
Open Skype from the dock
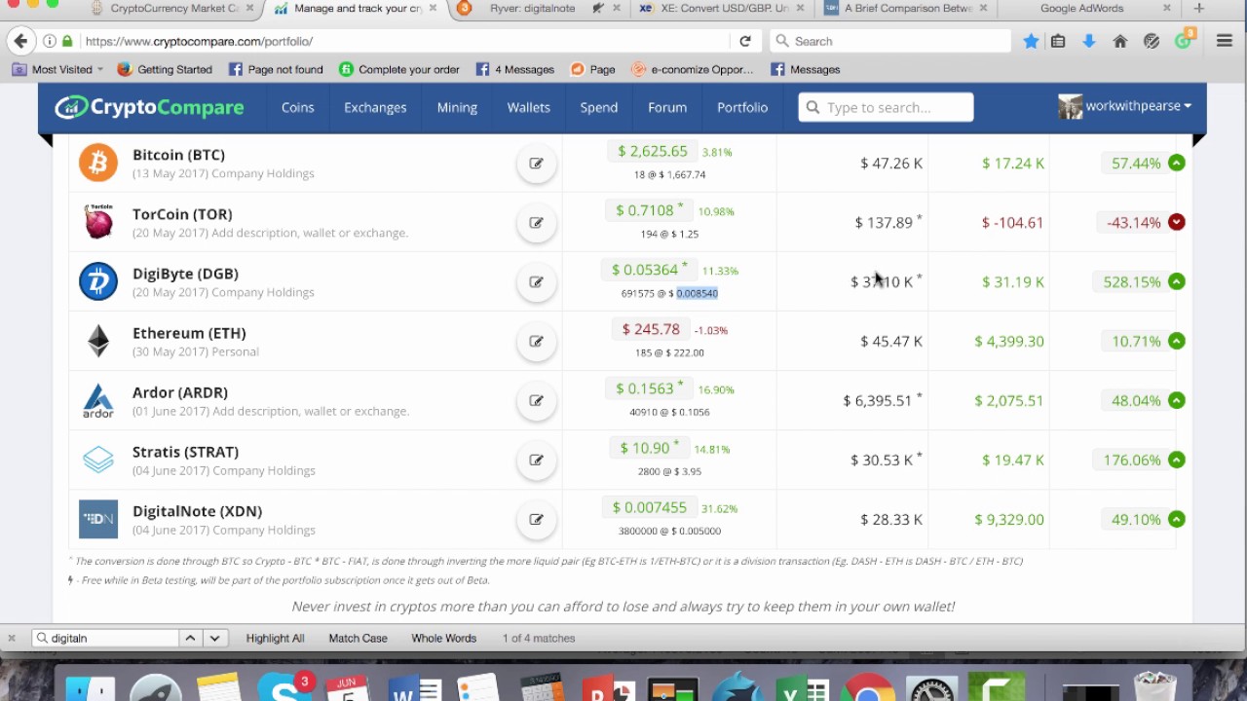(x=284, y=687)
